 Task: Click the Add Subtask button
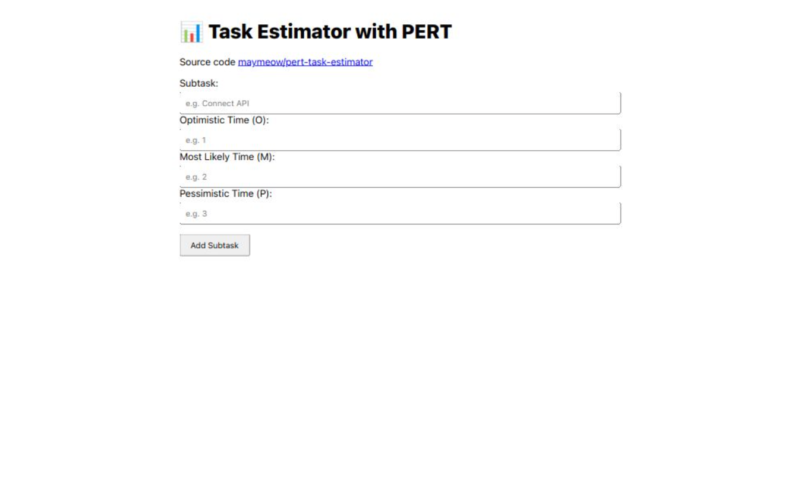pyautogui.click(x=215, y=245)
